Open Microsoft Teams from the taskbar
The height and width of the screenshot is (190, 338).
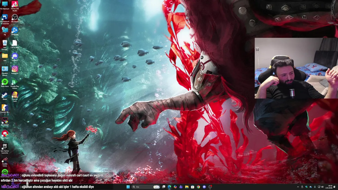click(181, 187)
